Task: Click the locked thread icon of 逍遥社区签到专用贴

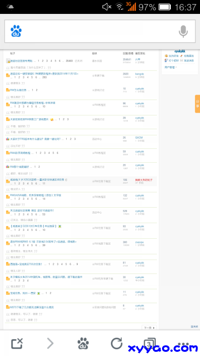Action: (x=8, y=61)
